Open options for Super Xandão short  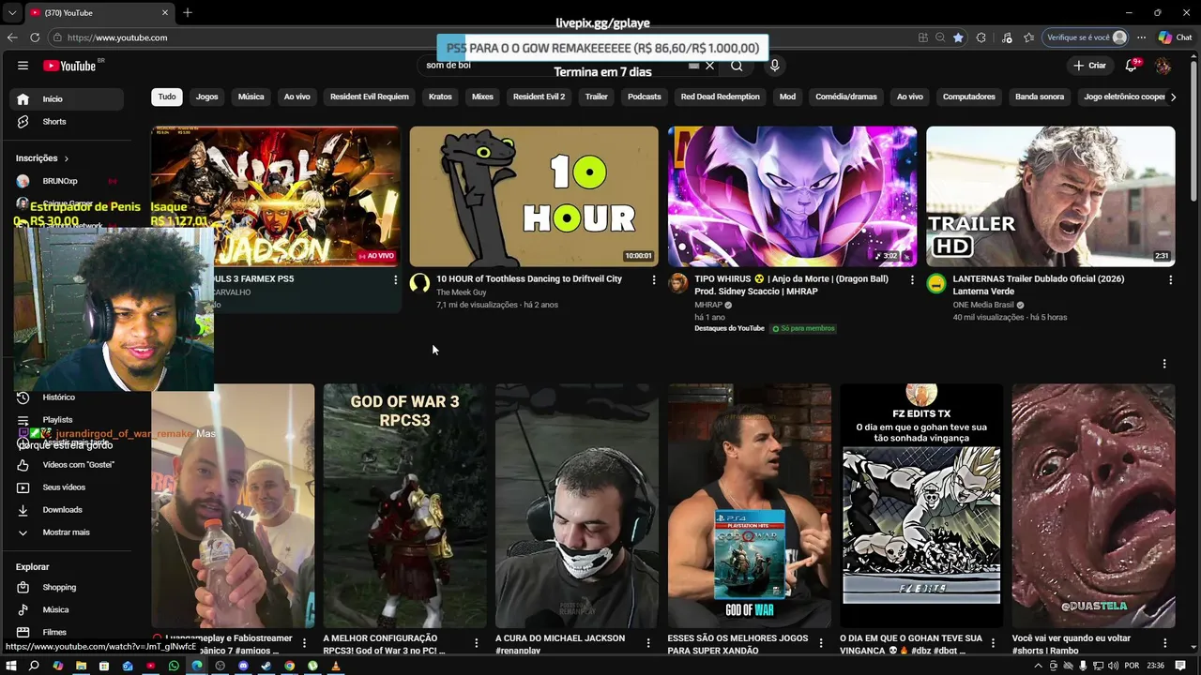click(x=820, y=643)
